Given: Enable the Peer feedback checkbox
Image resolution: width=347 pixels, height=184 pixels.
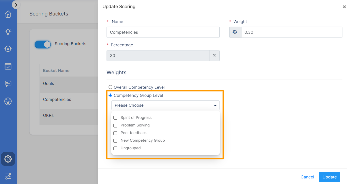Looking at the screenshot, I should pyautogui.click(x=115, y=133).
